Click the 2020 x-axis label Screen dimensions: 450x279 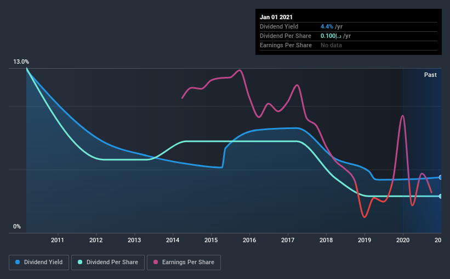pyautogui.click(x=403, y=240)
